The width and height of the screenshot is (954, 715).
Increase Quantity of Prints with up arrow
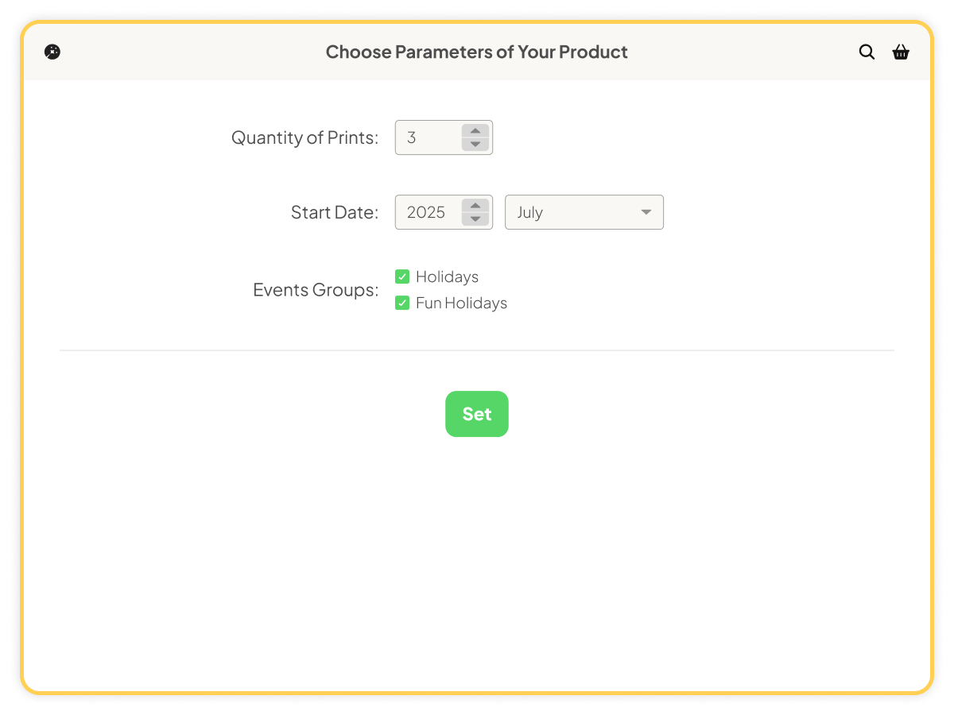point(475,131)
